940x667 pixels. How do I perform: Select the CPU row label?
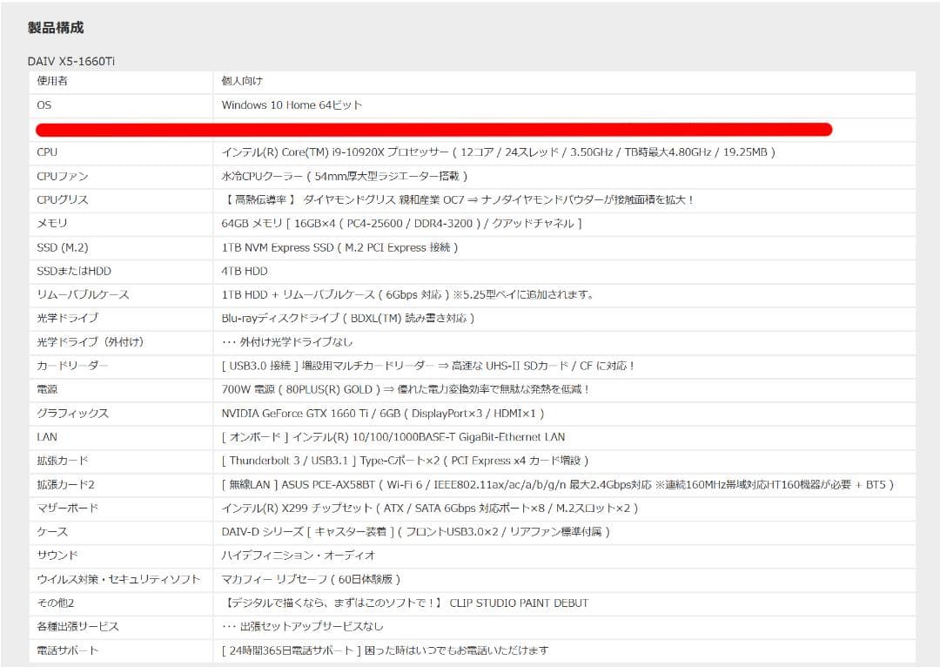(44, 152)
